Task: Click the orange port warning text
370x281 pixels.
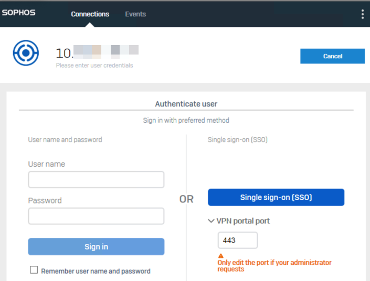Action: (x=274, y=266)
